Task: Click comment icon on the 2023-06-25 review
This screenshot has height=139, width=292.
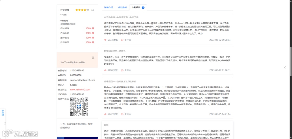Action: click(x=122, y=114)
